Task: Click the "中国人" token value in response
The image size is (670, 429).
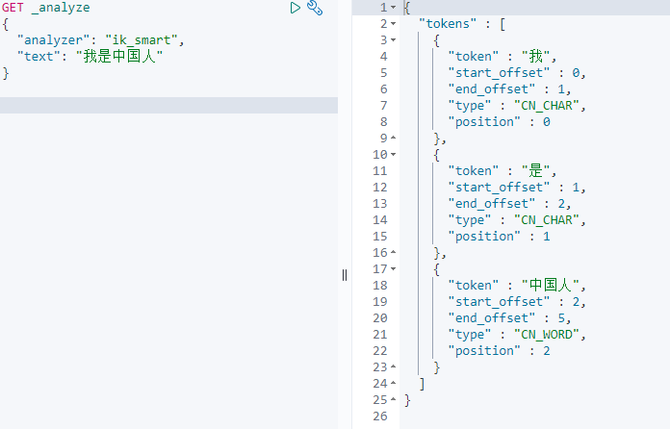Action: (554, 286)
